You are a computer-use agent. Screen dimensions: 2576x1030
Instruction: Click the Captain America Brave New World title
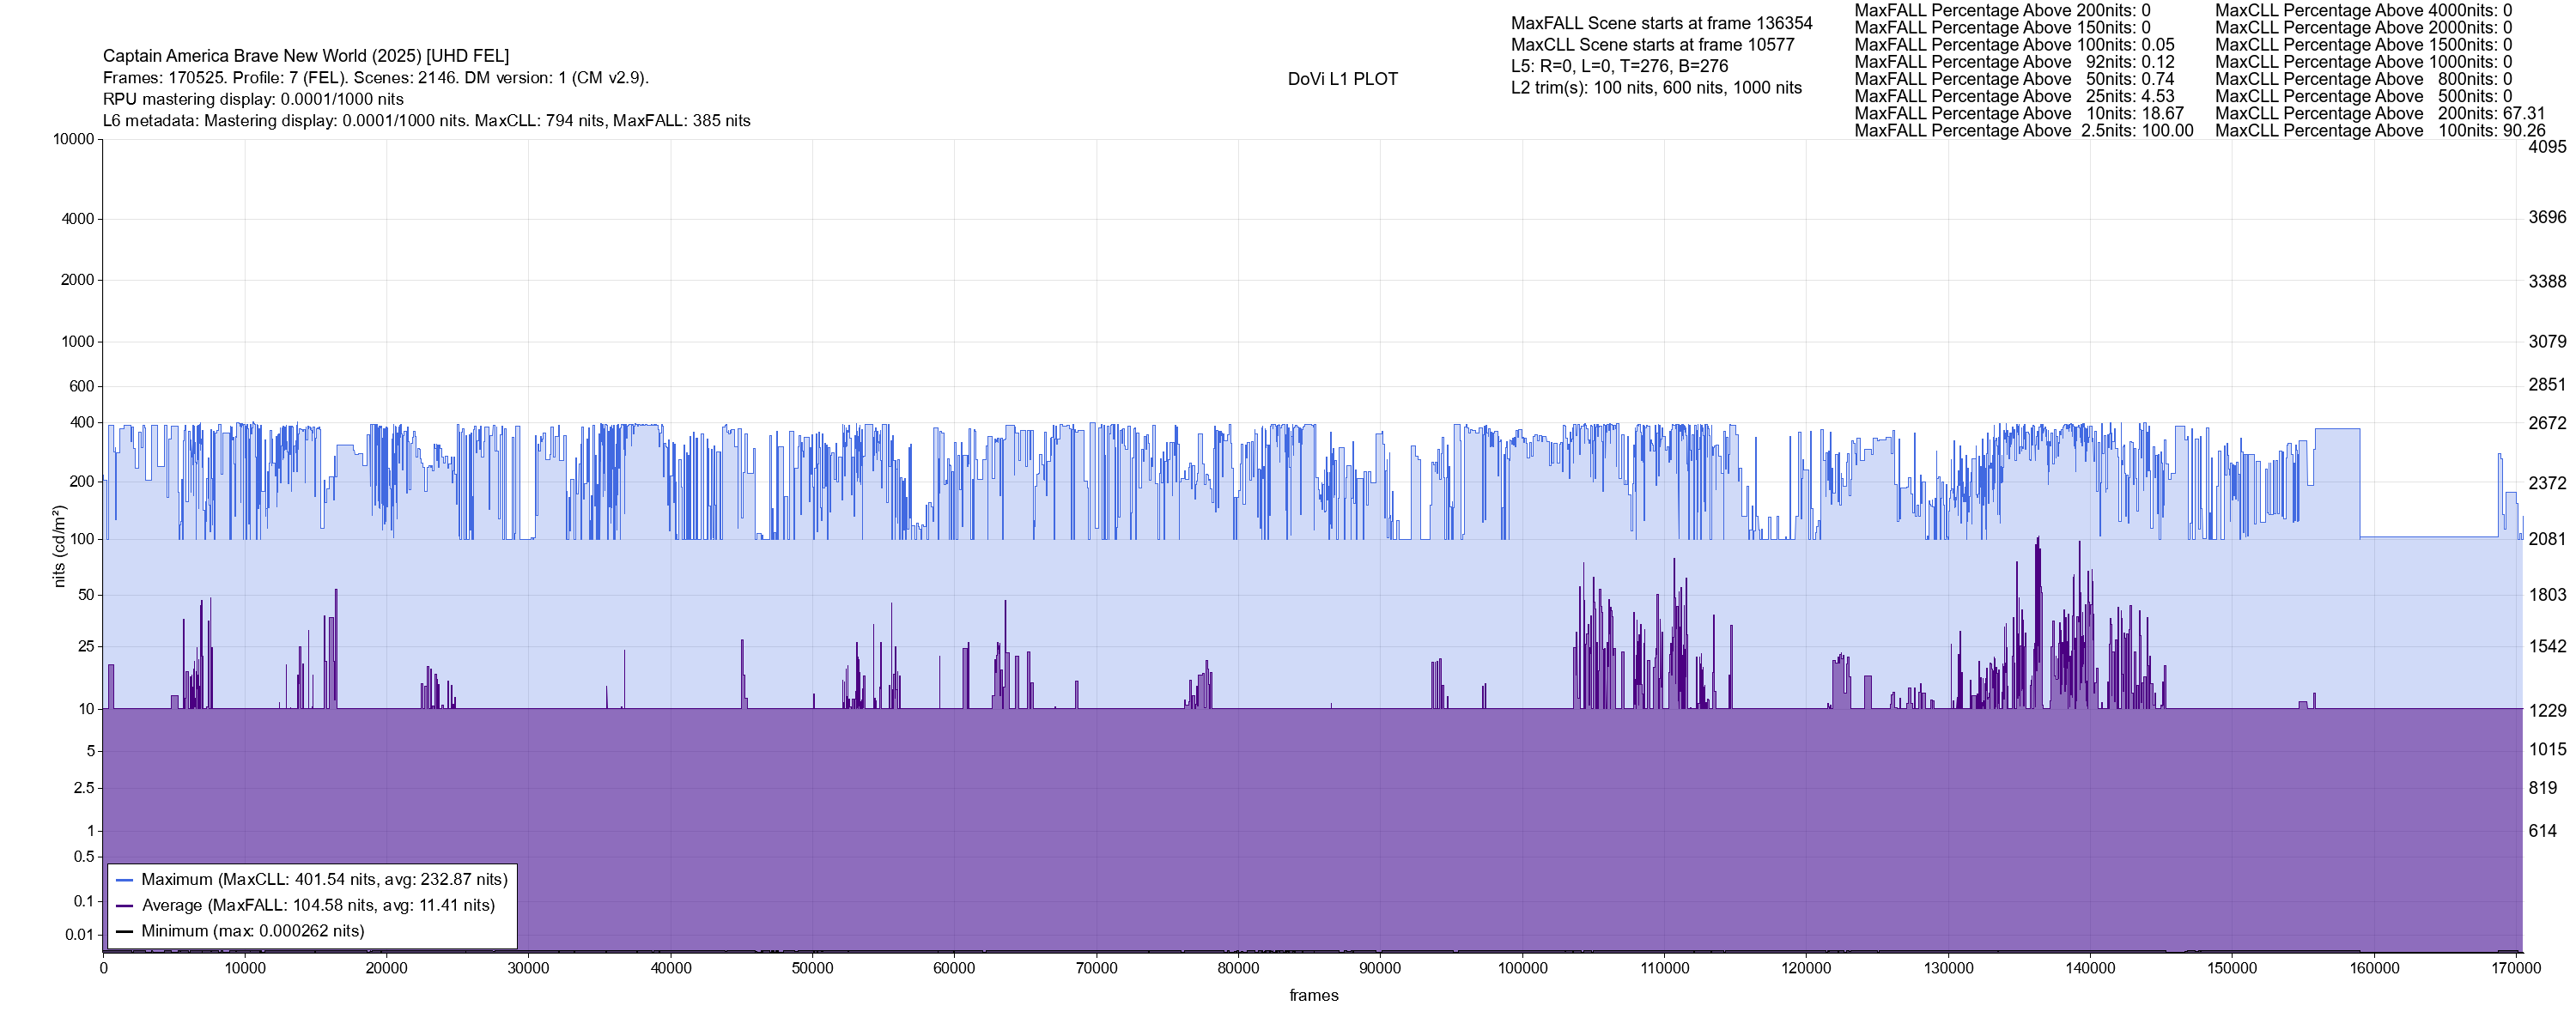(x=305, y=56)
